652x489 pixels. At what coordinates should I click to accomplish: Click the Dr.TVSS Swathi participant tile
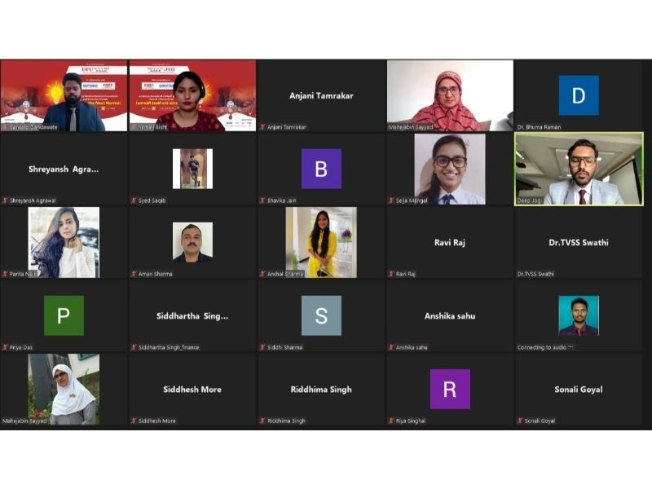(x=579, y=242)
